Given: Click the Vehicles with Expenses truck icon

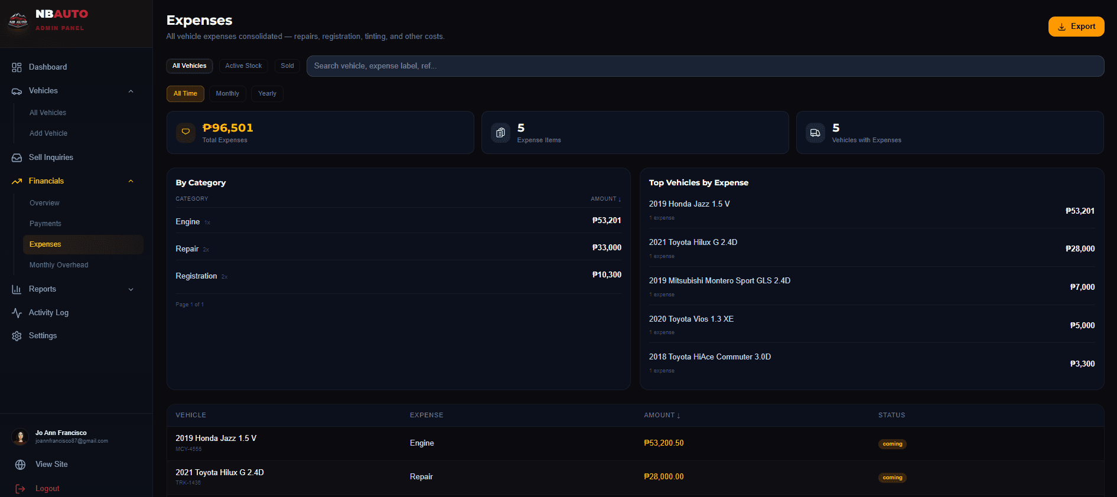Looking at the screenshot, I should (x=815, y=133).
